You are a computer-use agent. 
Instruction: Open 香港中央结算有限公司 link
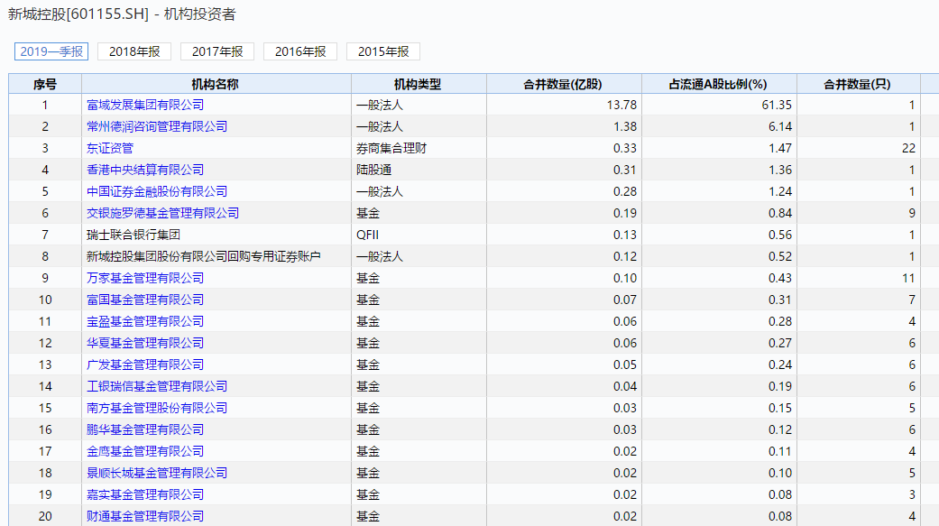145,170
